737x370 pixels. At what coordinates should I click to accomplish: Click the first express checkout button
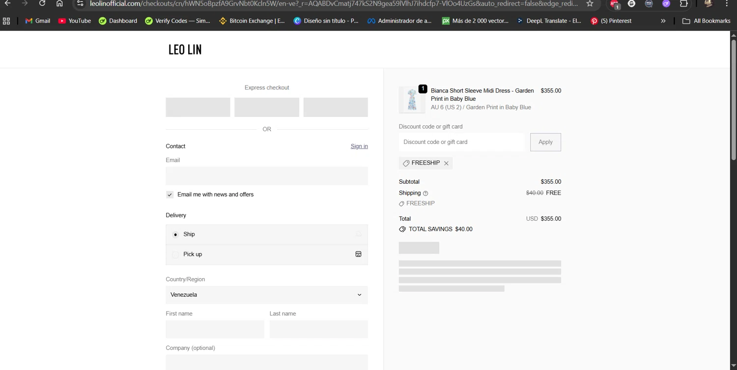[x=198, y=107]
